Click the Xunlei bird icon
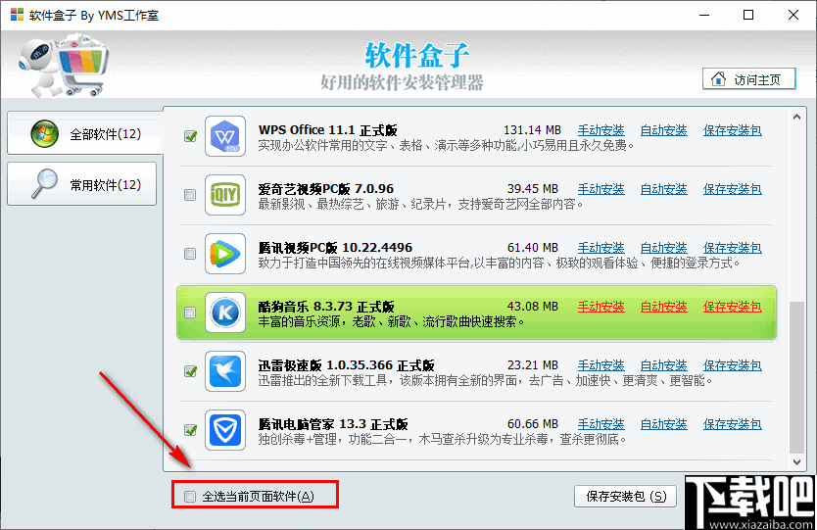Viewport: 817px width, 530px height. coord(225,371)
